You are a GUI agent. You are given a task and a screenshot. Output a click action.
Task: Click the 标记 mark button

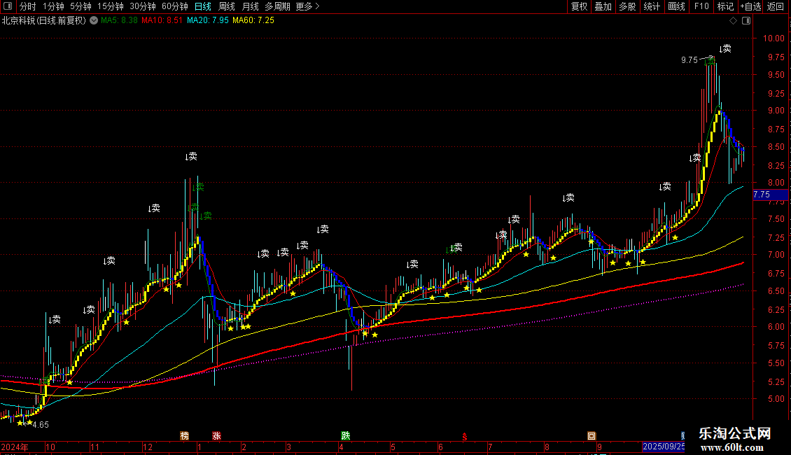tap(725, 6)
